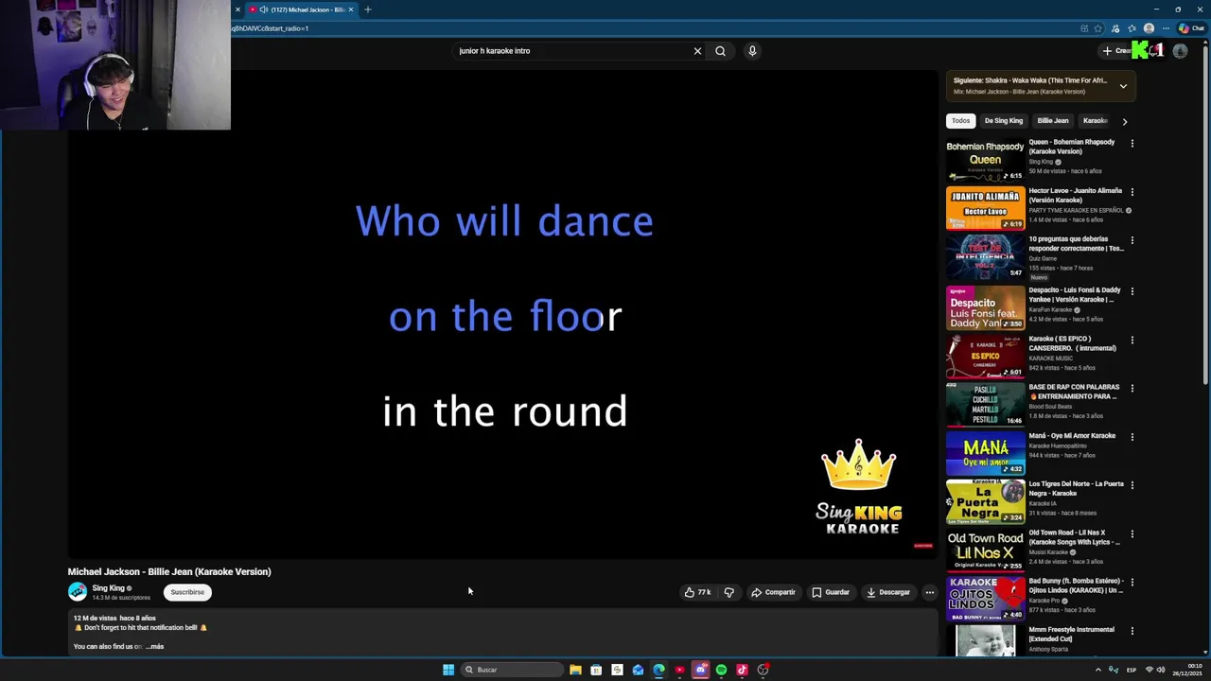
Task: Select the 'Karaoke' filter chip
Action: 1095,121
